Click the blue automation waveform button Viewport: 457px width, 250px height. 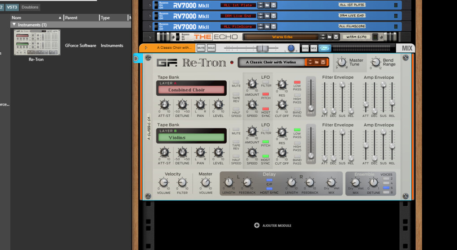[x=324, y=48]
